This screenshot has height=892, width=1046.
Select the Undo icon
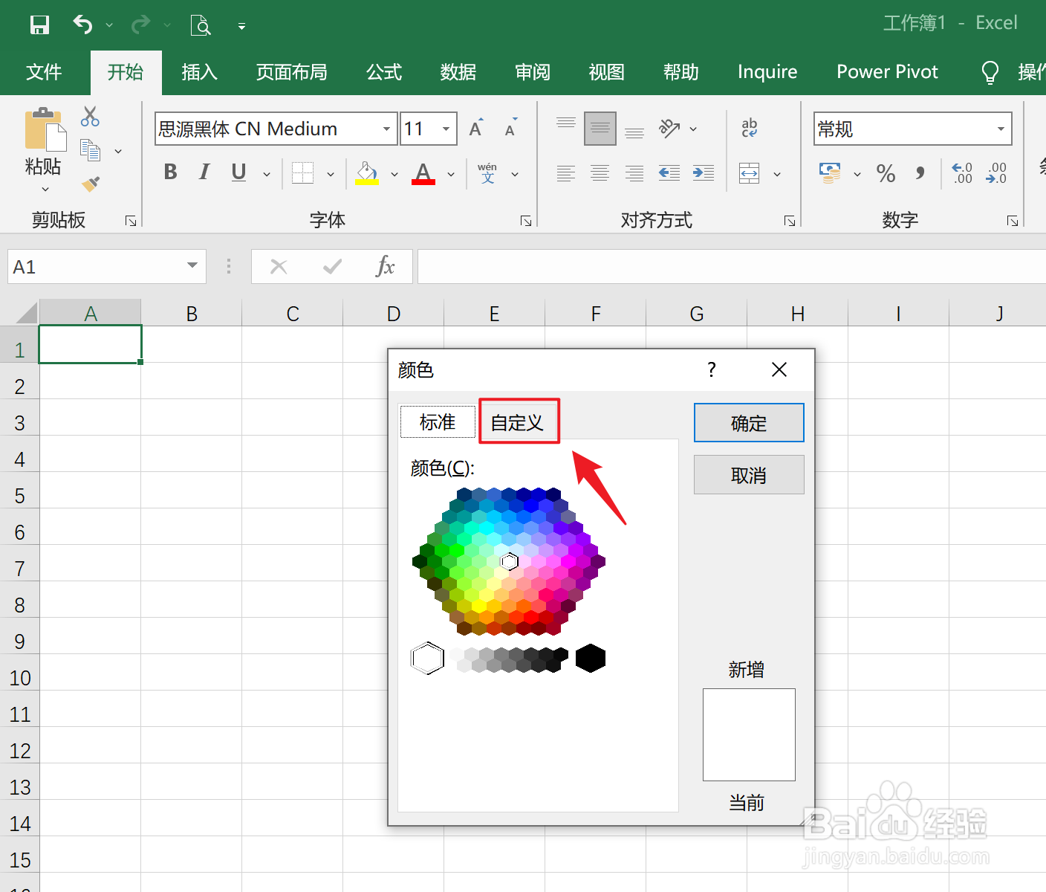click(82, 25)
